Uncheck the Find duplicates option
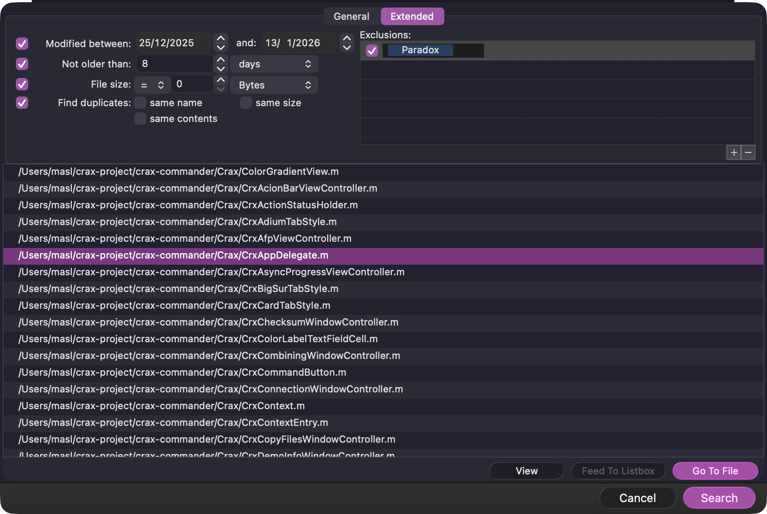Screen dimensions: 767x514 pyautogui.click(x=22, y=103)
